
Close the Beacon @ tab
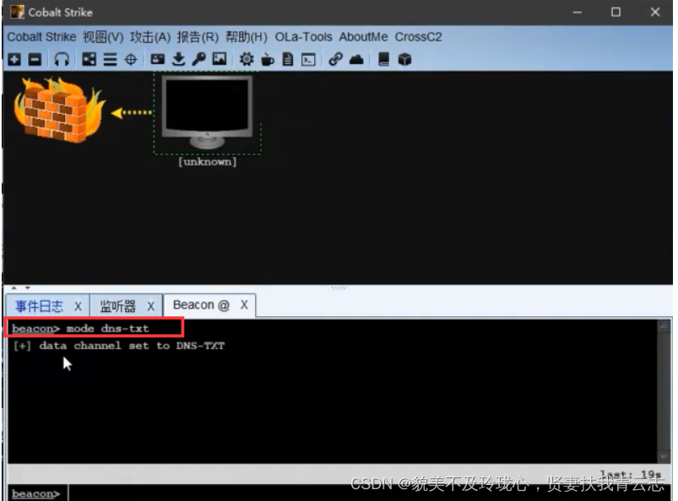pos(244,305)
